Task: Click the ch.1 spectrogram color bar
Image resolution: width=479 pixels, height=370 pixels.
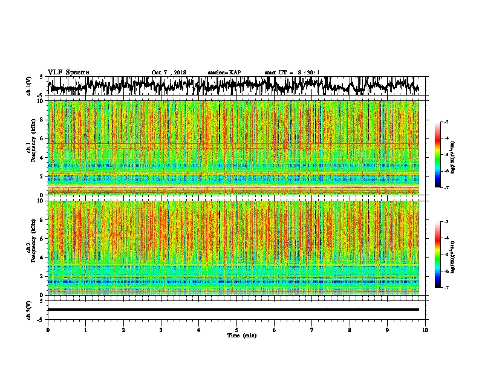Action: pos(437,155)
